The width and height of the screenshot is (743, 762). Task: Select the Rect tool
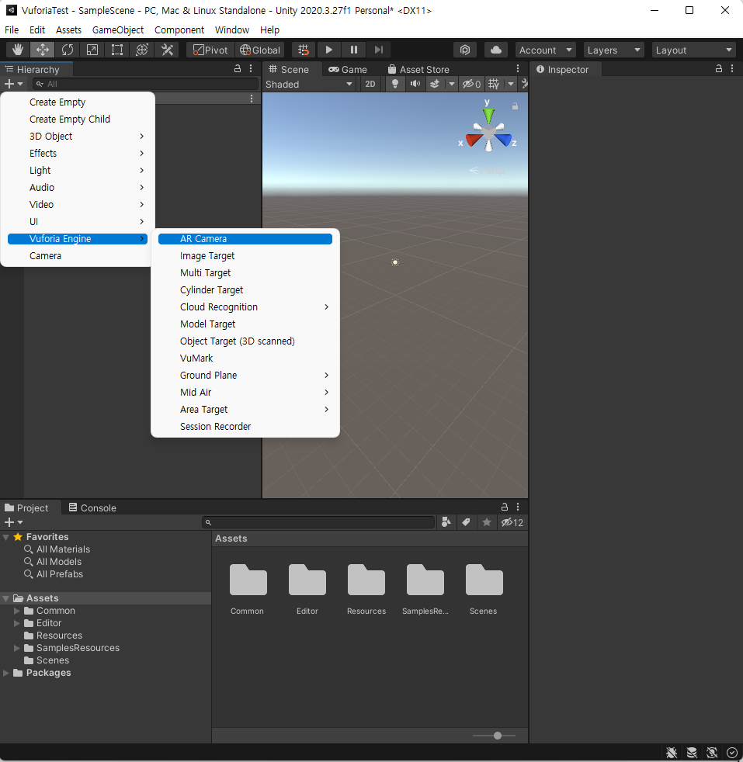click(117, 50)
